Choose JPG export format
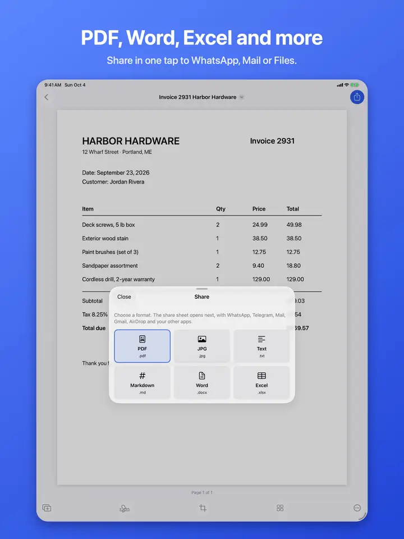Screen dimensions: 404x539 pos(202,346)
